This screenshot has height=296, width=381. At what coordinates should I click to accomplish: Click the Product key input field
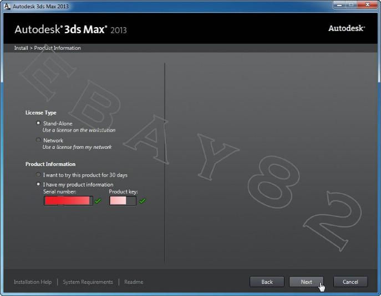point(123,201)
